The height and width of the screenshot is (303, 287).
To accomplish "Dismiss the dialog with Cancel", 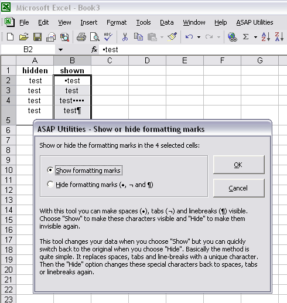I will [238, 188].
